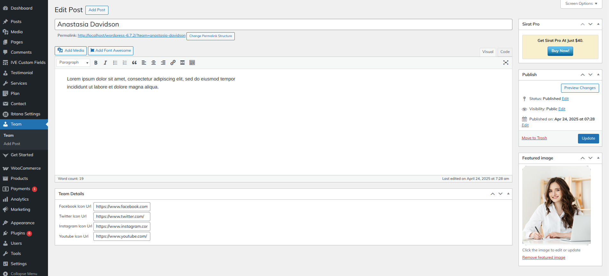Expand the Screen Options dropdown
Image resolution: width=609 pixels, height=276 pixels.
click(x=581, y=4)
